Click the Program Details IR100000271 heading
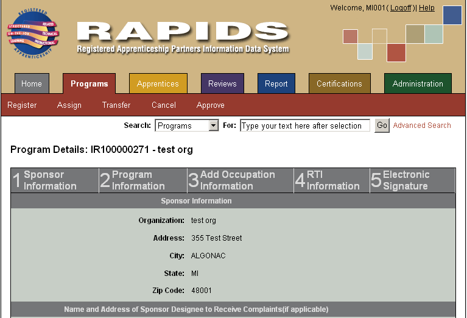This screenshot has height=318, width=467. coord(102,149)
